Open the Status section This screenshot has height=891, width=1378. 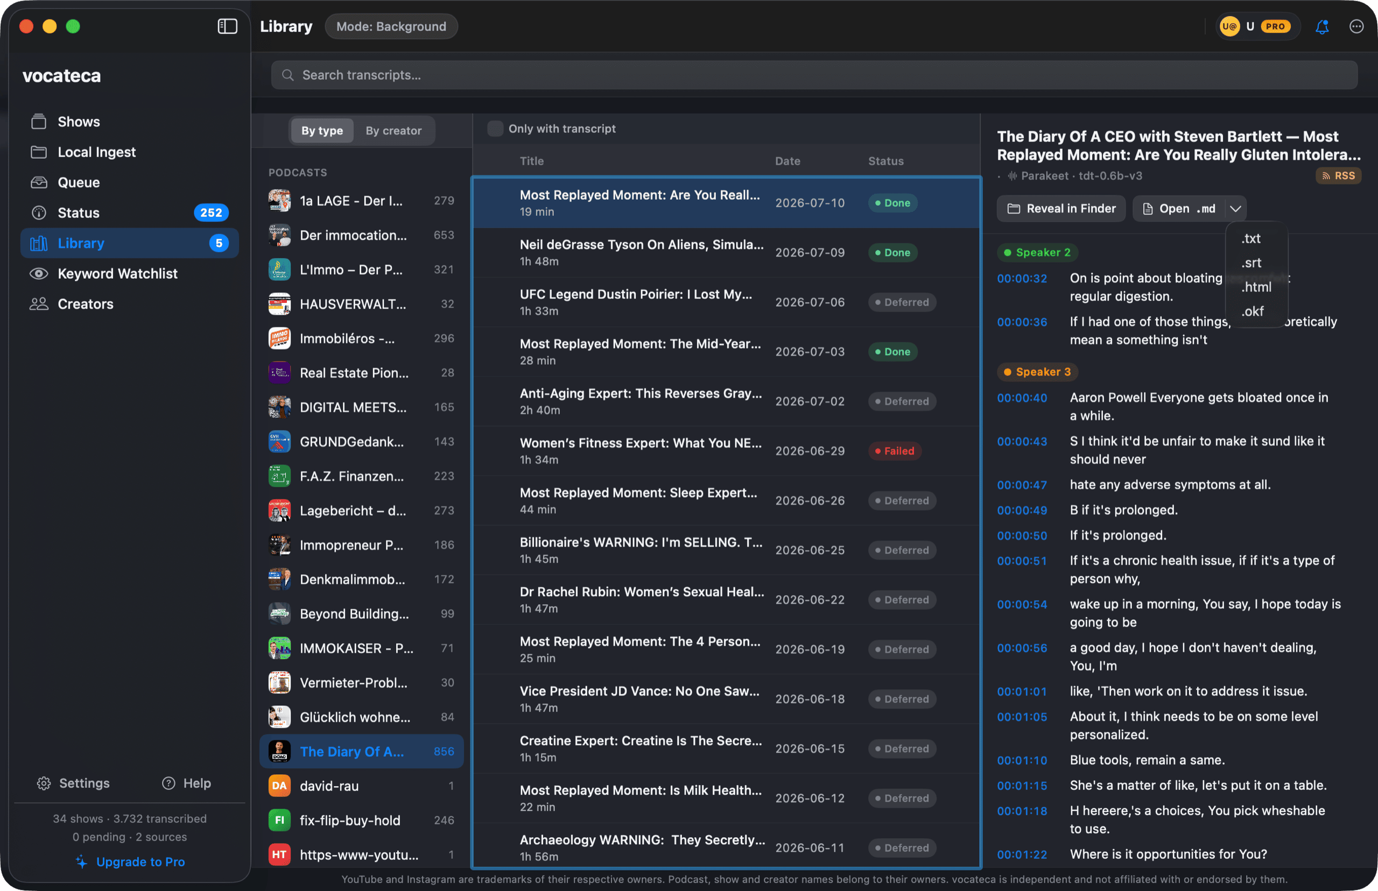click(x=130, y=213)
